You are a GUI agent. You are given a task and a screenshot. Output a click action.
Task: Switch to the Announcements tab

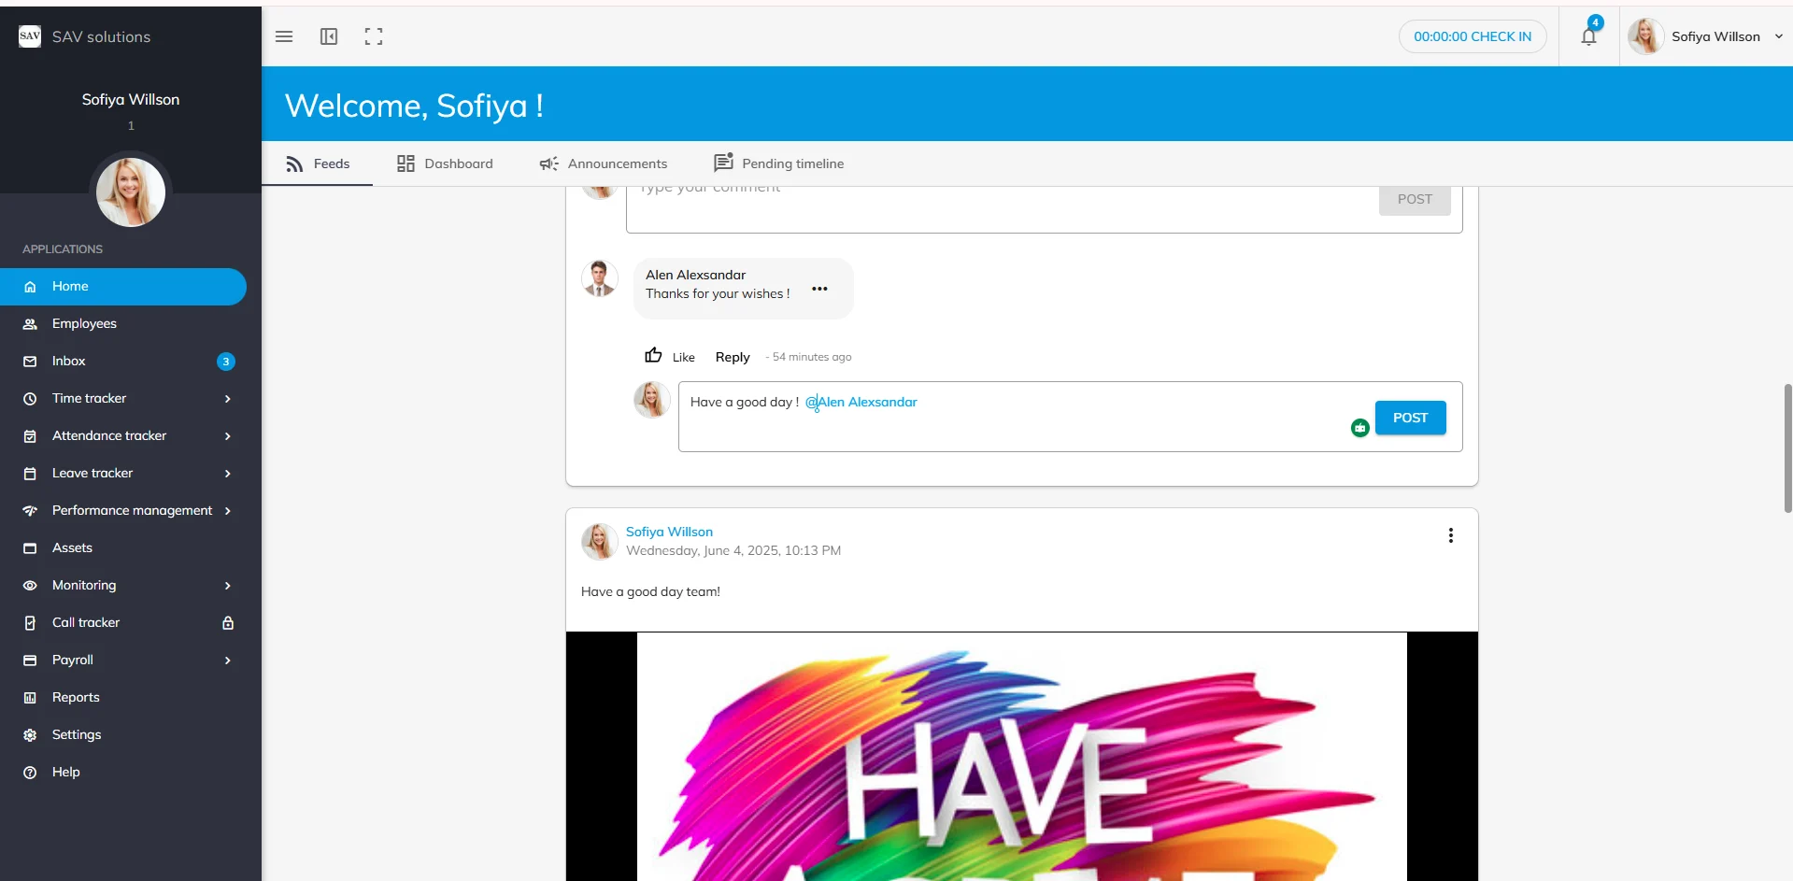604,163
